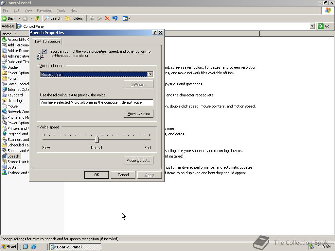Expand the Address bar dropdown
The image size is (335, 251).
312,26
